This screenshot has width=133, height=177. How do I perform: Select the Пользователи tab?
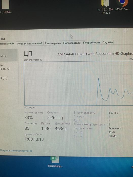coord(72,43)
